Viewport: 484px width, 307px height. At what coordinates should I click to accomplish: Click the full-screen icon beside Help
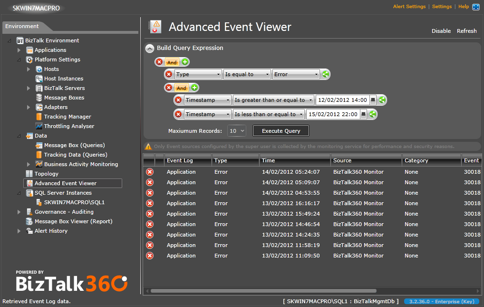tap(475, 7)
